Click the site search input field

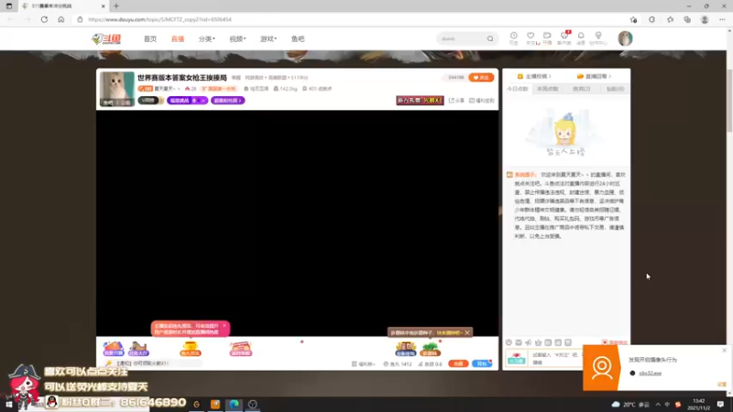462,38
